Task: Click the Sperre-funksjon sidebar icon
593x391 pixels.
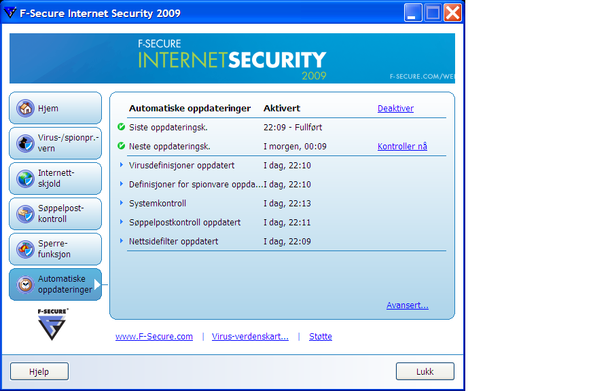Action: [26, 249]
